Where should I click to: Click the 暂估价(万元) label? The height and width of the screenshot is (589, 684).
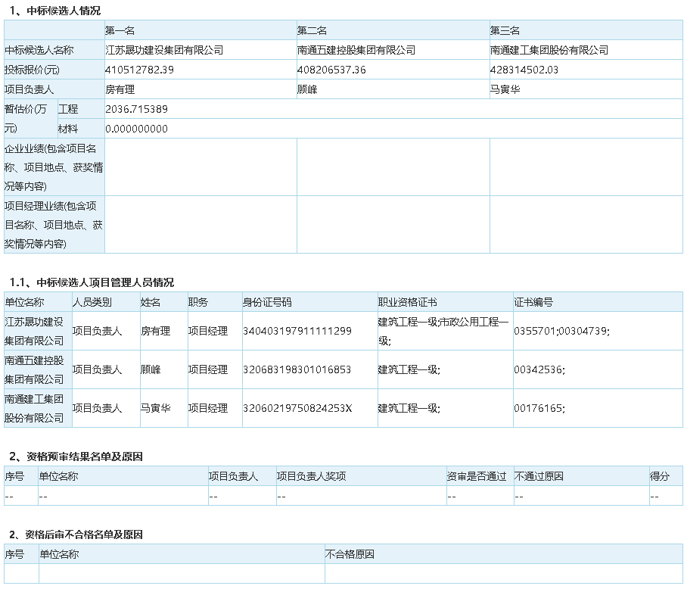[x=25, y=119]
